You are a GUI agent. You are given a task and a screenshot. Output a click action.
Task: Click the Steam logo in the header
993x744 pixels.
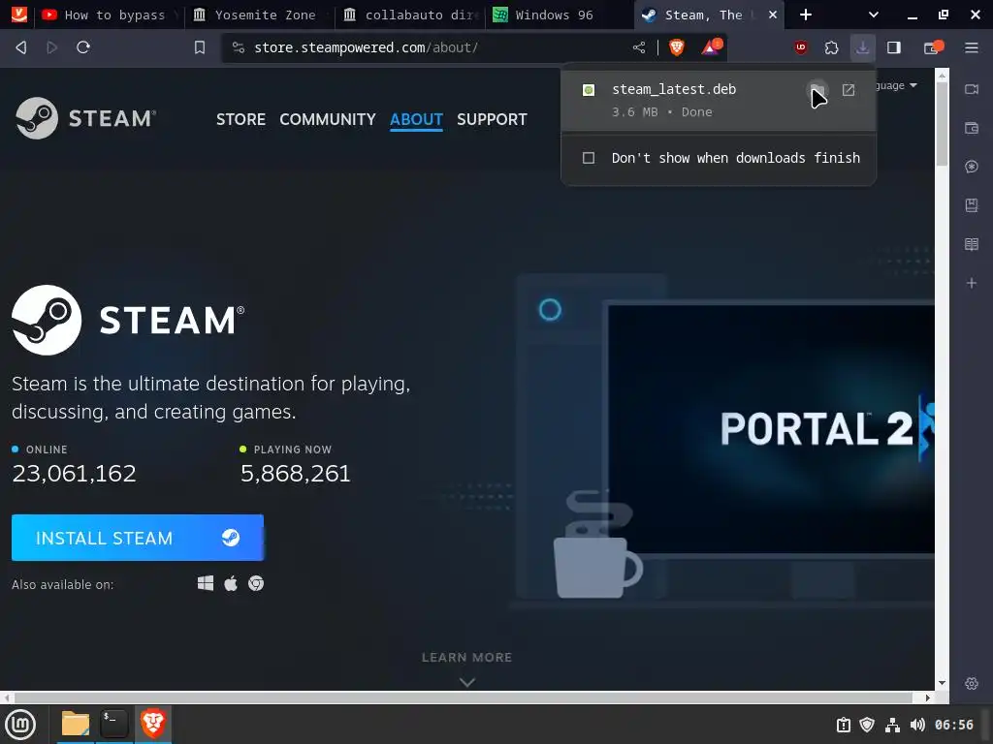85,118
